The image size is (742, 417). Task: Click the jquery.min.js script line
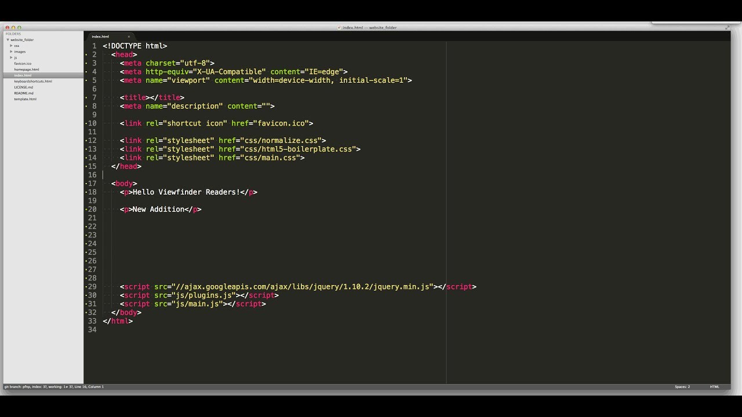298,287
